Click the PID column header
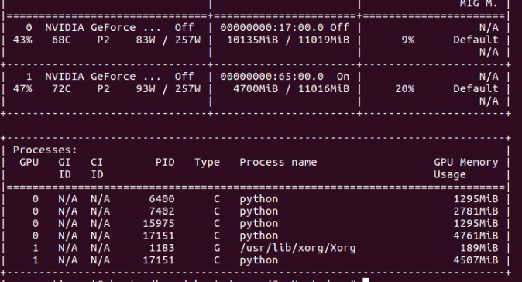 coord(165,163)
